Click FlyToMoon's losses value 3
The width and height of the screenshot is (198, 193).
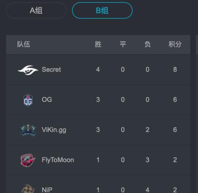tap(148, 160)
